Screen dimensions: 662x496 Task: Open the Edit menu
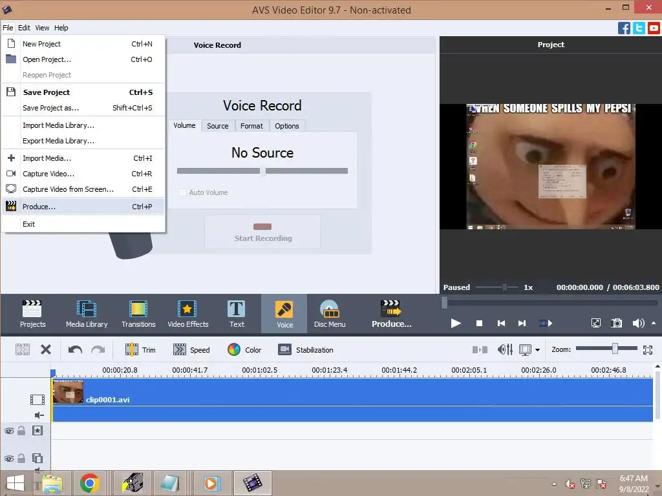[24, 28]
